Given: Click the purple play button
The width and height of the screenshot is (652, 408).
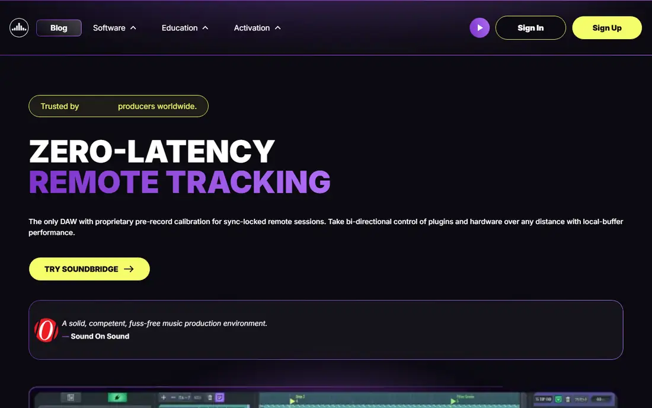Looking at the screenshot, I should point(480,28).
